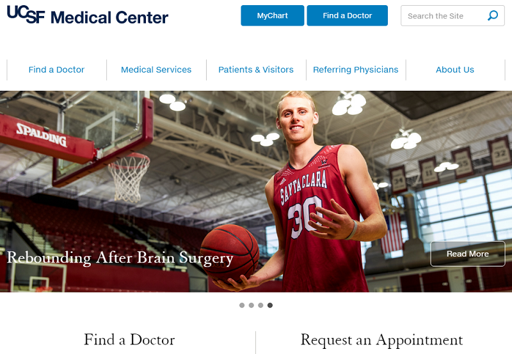Open the Medical Services menu item
This screenshot has height=354, width=512.
pos(156,70)
